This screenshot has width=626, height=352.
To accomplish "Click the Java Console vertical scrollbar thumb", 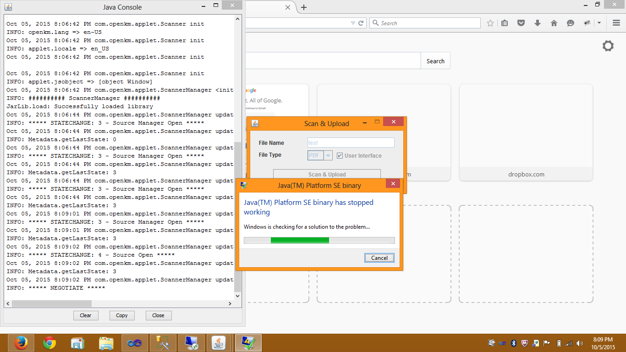I will tap(237, 215).
